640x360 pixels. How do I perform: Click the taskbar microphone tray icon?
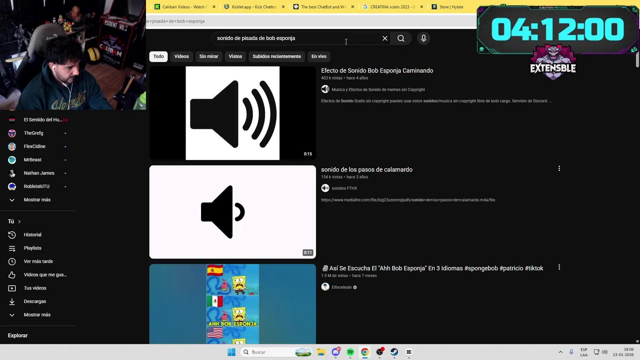point(571,352)
